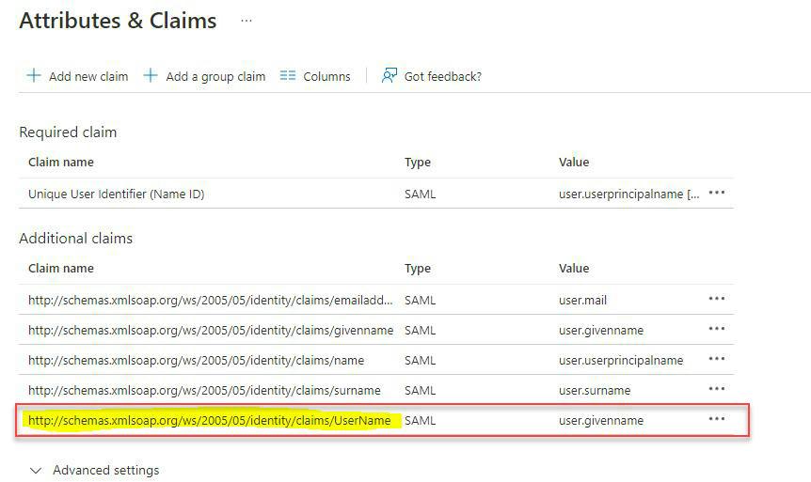Screen dimensions: 811x482
Task: Open ellipsis menu for claims/name row
Action: pyautogui.click(x=716, y=359)
